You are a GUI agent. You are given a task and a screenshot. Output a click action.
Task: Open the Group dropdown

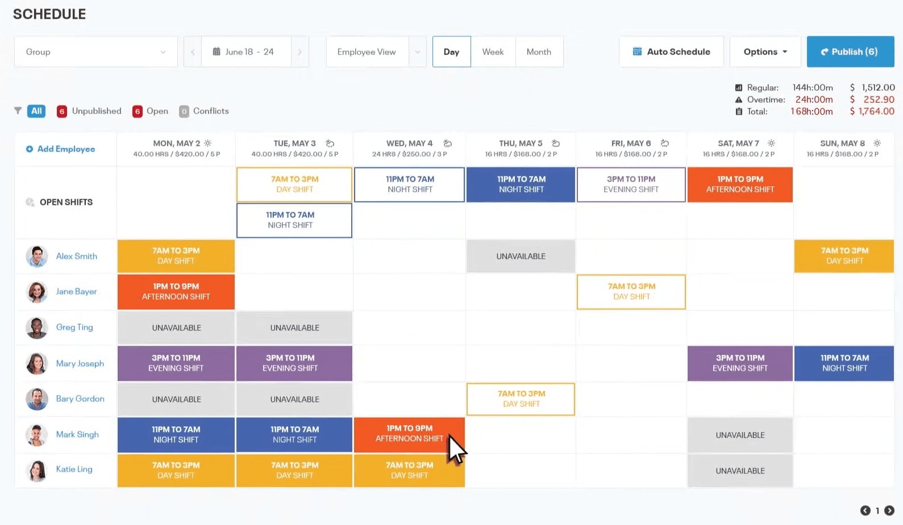coord(95,51)
